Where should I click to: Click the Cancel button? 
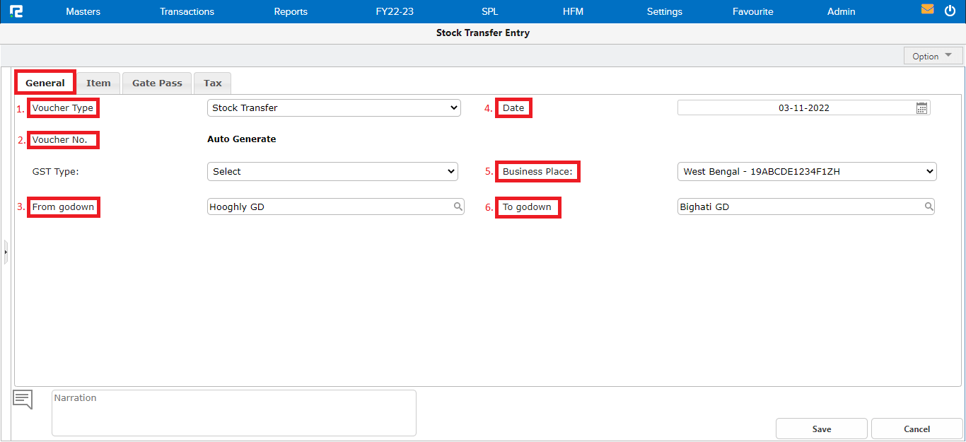[916, 429]
